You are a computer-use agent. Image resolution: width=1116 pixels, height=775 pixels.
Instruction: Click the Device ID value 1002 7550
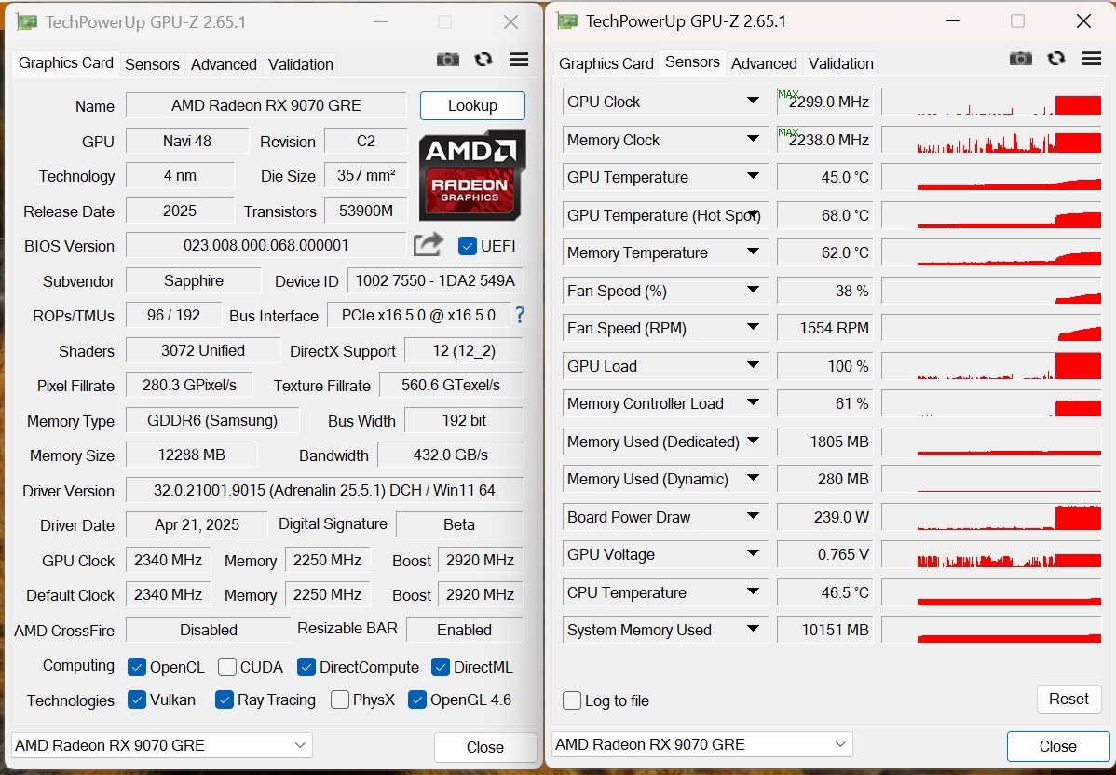click(435, 280)
